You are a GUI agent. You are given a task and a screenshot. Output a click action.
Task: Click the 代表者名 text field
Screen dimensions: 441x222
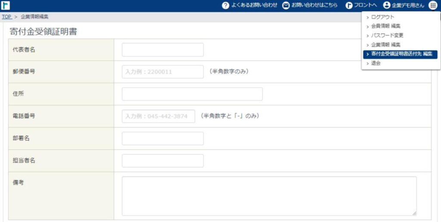[x=162, y=50]
